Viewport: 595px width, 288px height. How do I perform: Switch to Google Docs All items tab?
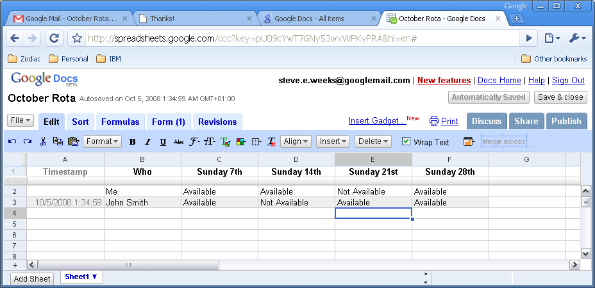pos(319,19)
